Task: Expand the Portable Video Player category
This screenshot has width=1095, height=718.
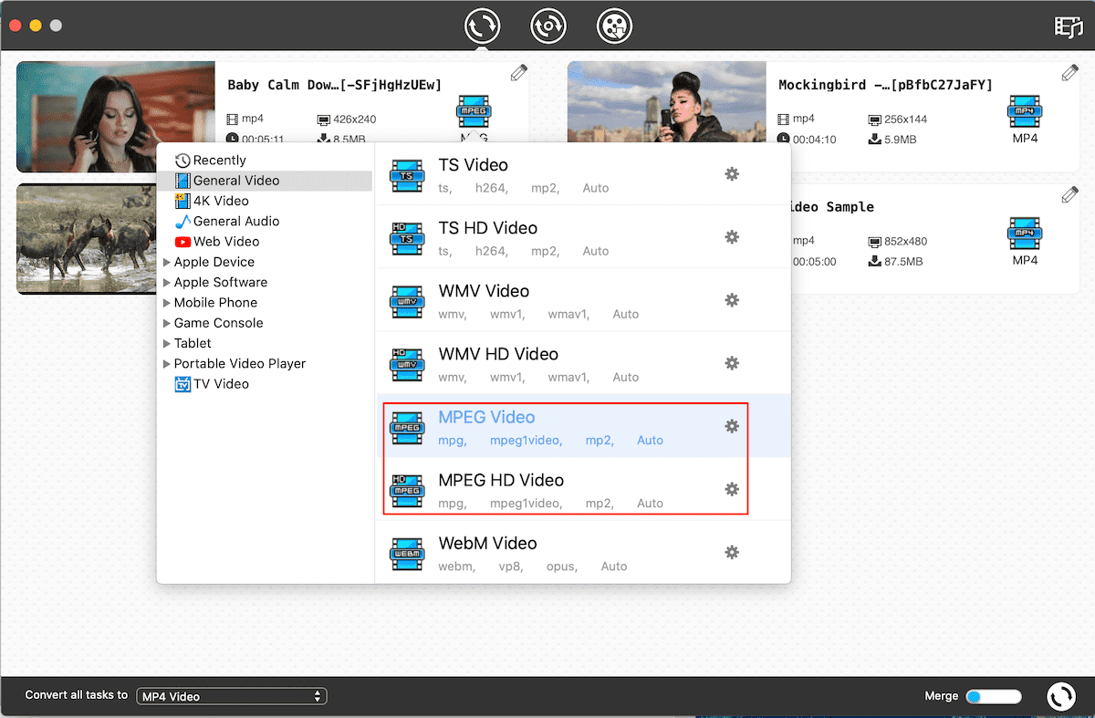Action: (x=167, y=364)
